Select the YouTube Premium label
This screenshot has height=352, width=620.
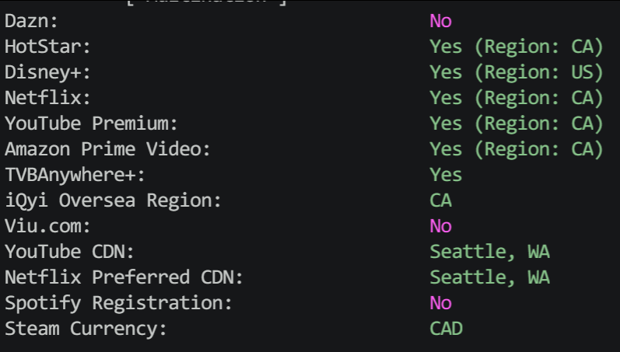(x=91, y=124)
